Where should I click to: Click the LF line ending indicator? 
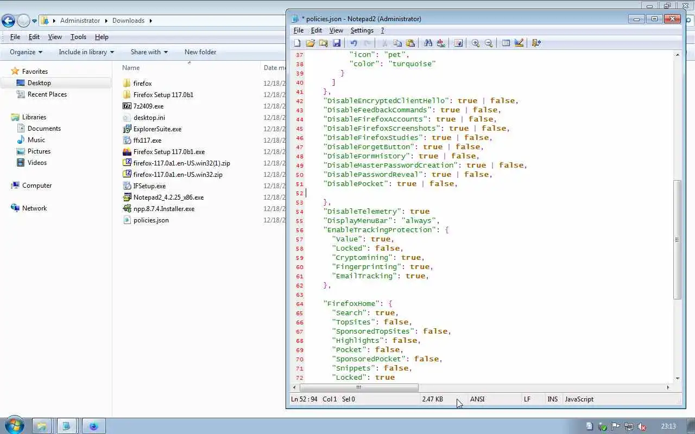pos(527,399)
